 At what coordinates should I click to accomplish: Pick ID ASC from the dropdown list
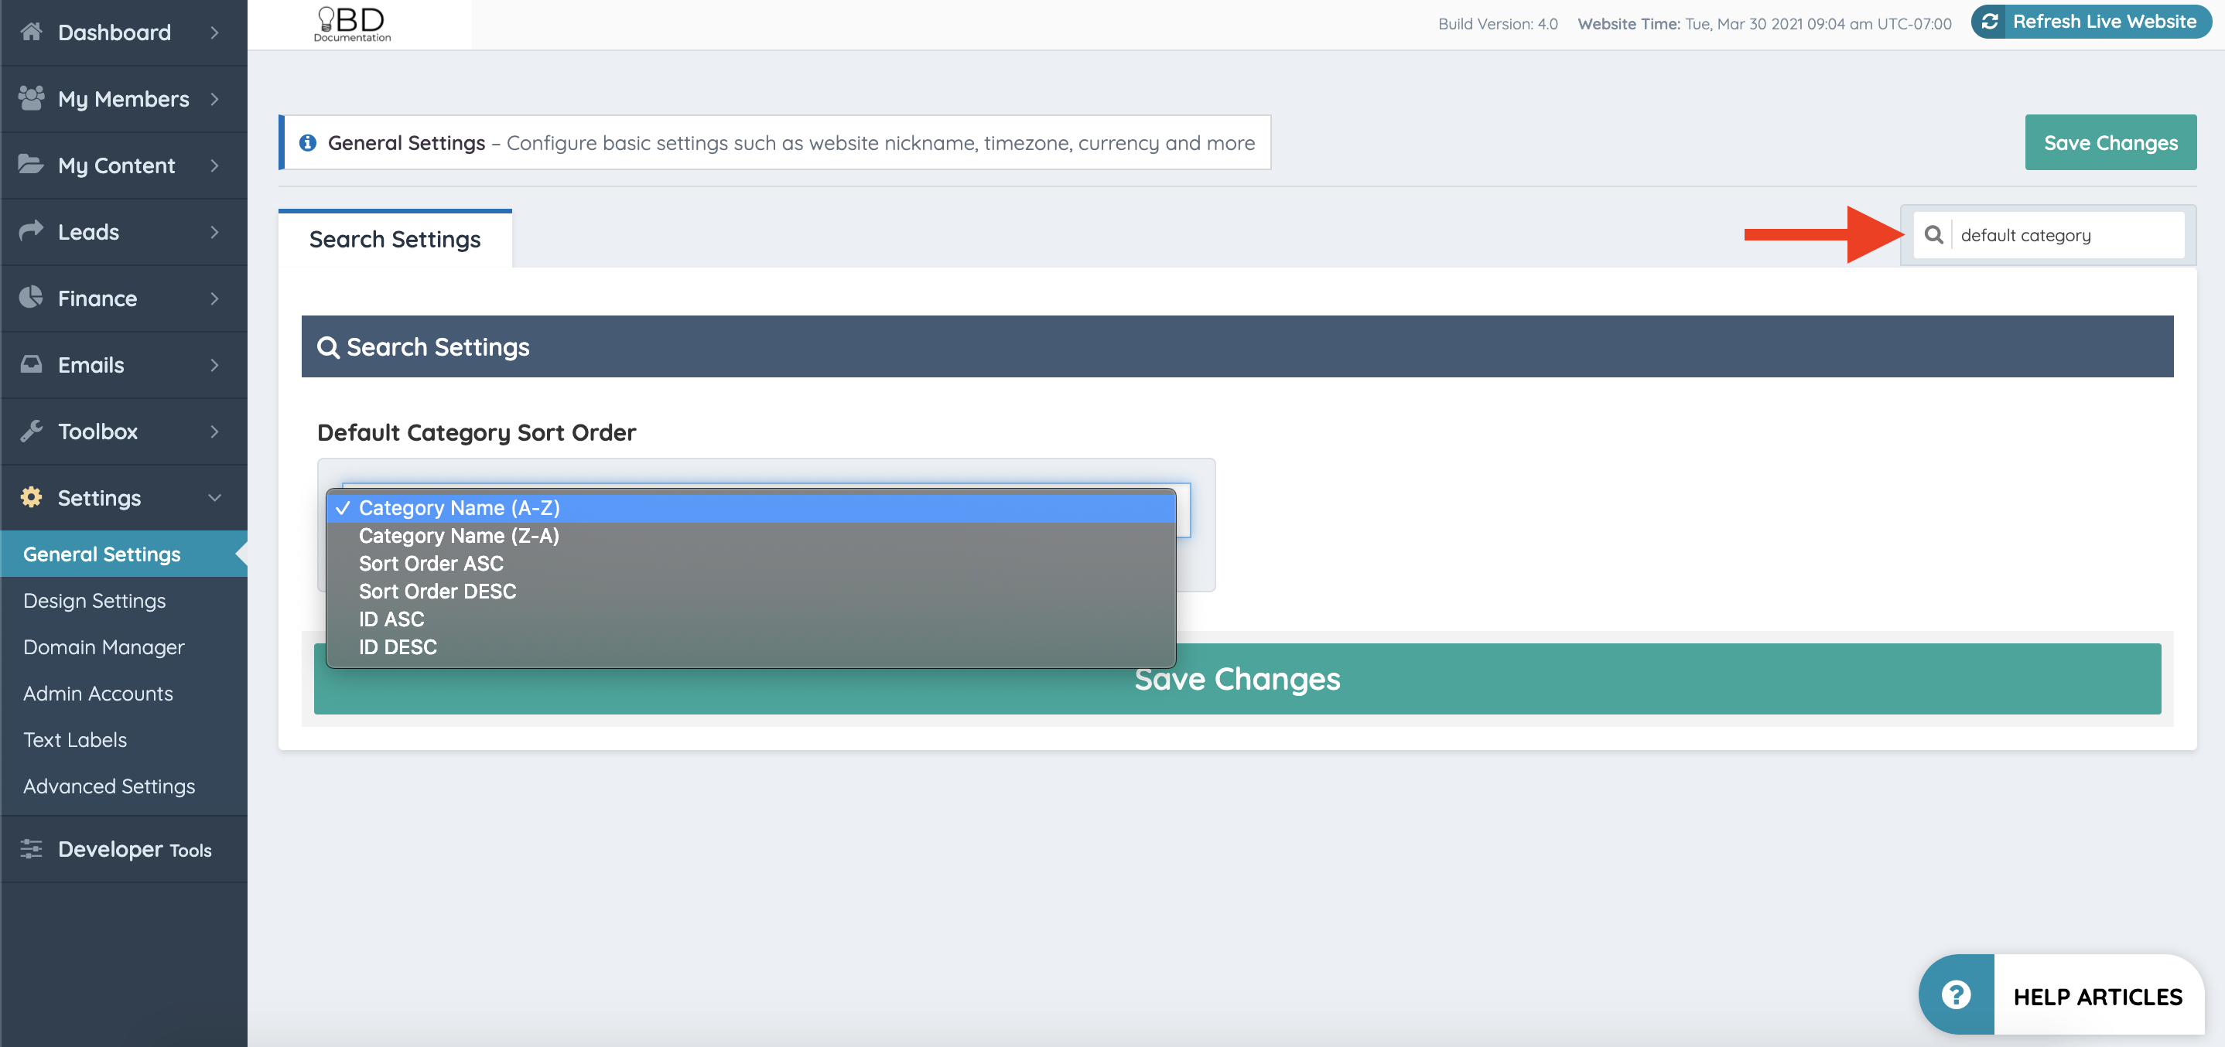(391, 619)
